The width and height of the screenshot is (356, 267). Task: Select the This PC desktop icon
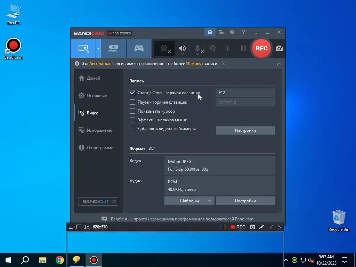[14, 14]
